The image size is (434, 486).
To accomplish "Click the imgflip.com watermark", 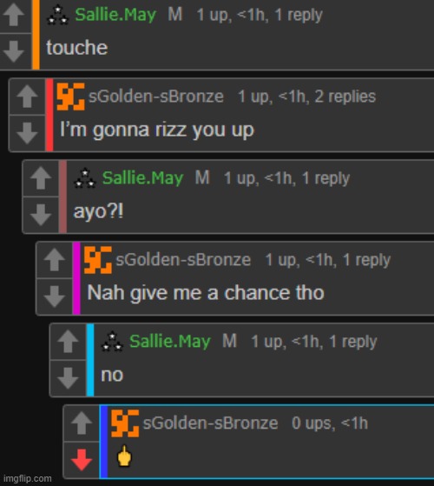I will (28, 478).
